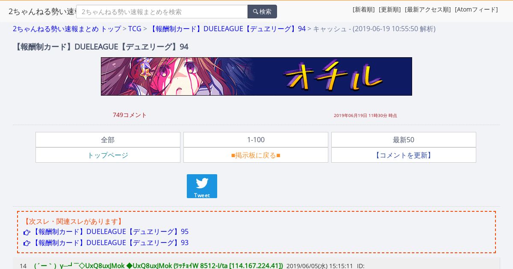Open the 2ちゃんねる勢い速報 site title link
This screenshot has height=269, width=513.
42,12
